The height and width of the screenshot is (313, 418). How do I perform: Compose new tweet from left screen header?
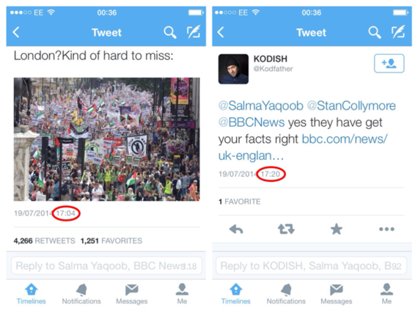tap(194, 32)
